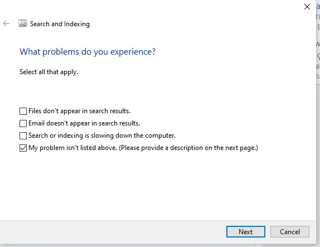Tick the Email doesn't appear checkbox box
Screen dimensions: 320x247
pos(23,124)
